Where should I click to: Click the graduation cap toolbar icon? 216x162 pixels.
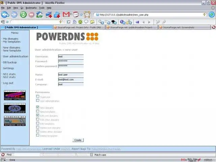click(114, 22)
